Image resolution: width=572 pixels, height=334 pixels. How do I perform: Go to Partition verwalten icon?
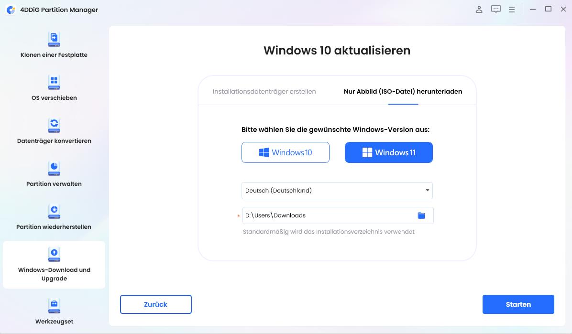54,169
